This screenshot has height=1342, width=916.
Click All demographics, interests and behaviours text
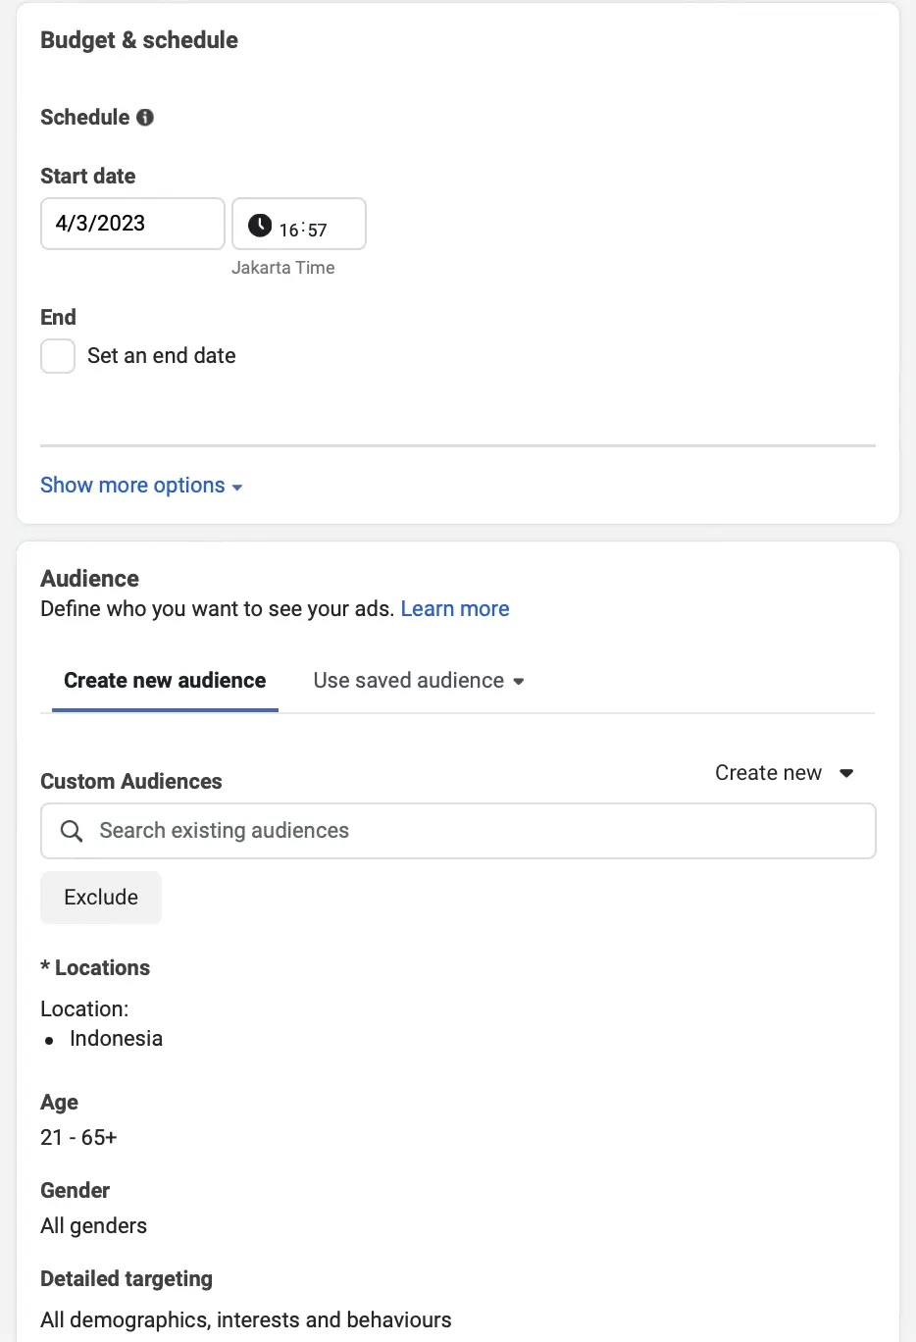[246, 1320]
